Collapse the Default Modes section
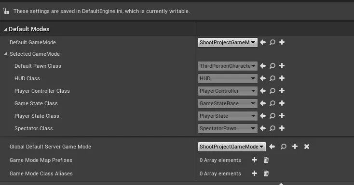Image resolution: width=354 pixels, height=185 pixels. click(x=5, y=29)
